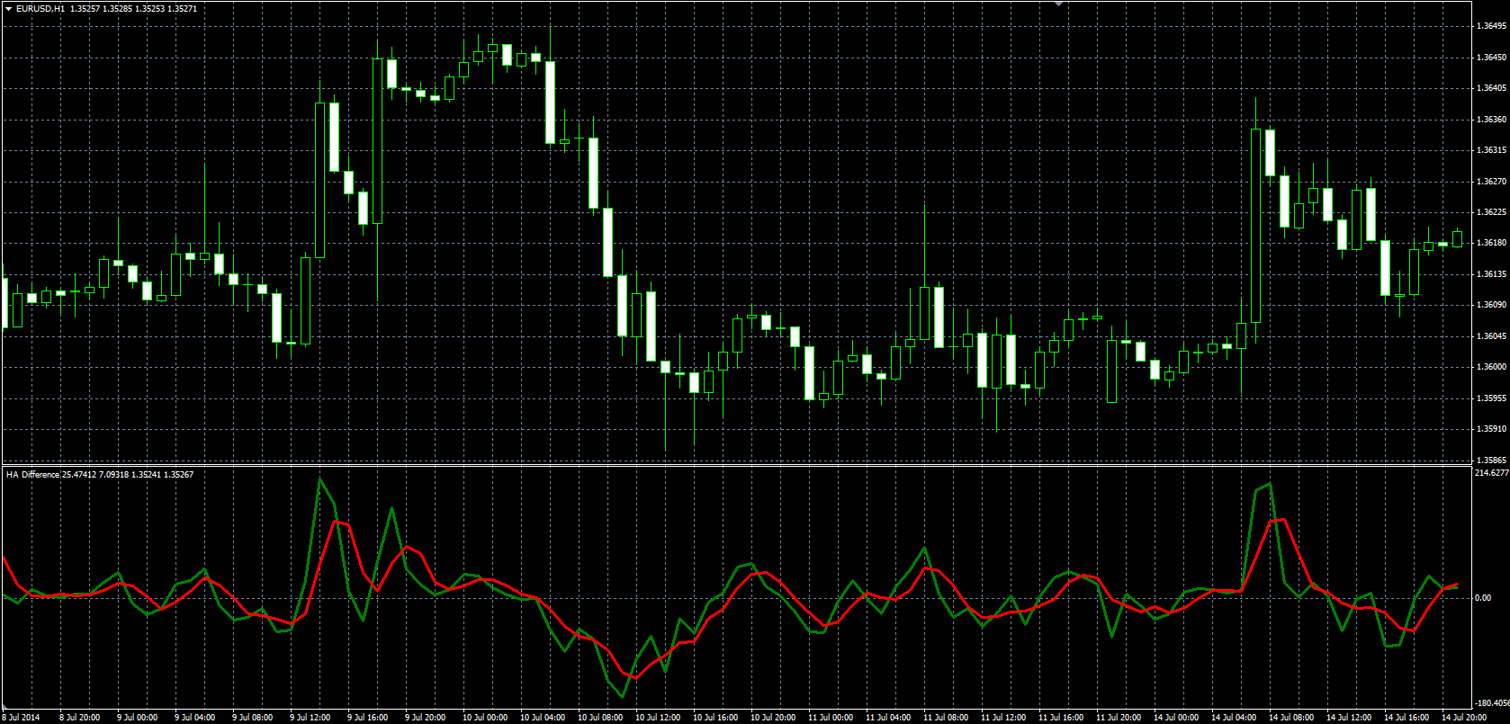
Task: Click the 10 Jul 00:00 time label
Action: (x=485, y=717)
